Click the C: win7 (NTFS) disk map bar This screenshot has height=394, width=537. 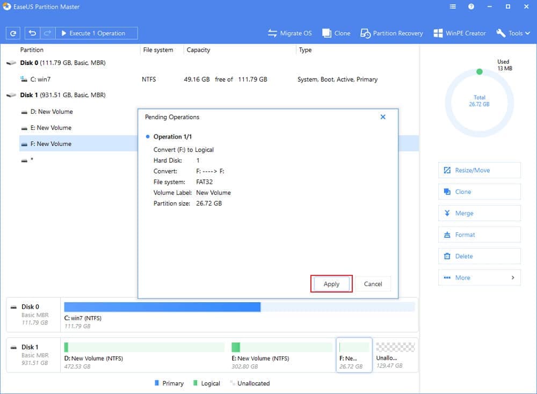click(240, 307)
